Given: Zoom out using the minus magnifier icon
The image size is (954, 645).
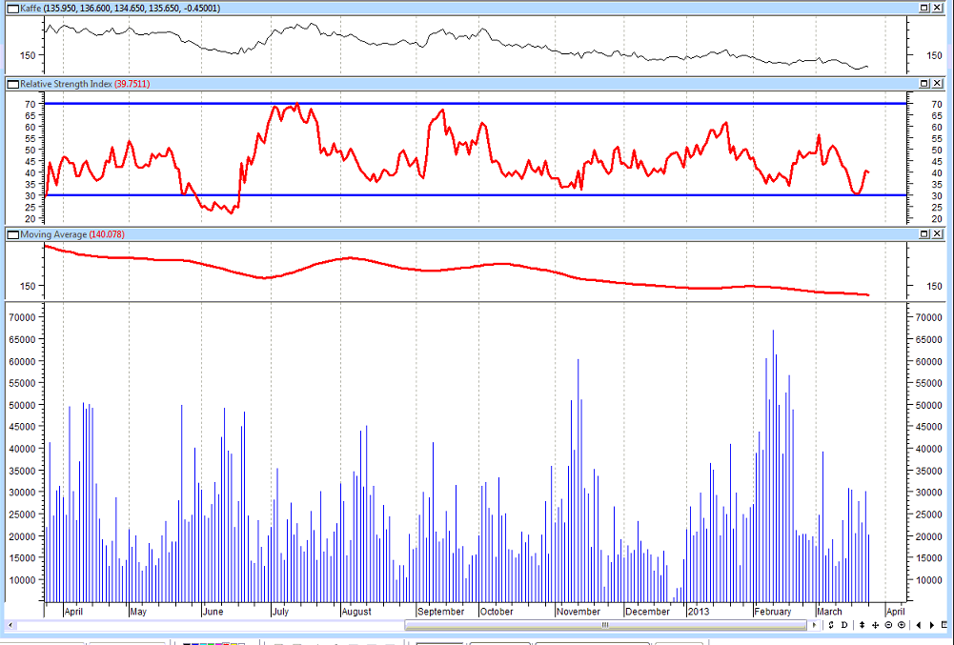Looking at the screenshot, I should pos(888,625).
